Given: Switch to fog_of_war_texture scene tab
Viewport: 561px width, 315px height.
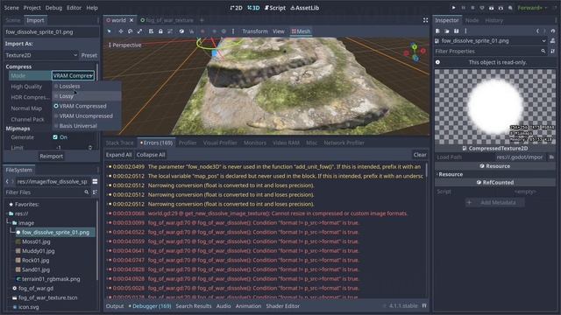Looking at the screenshot, I should (167, 20).
